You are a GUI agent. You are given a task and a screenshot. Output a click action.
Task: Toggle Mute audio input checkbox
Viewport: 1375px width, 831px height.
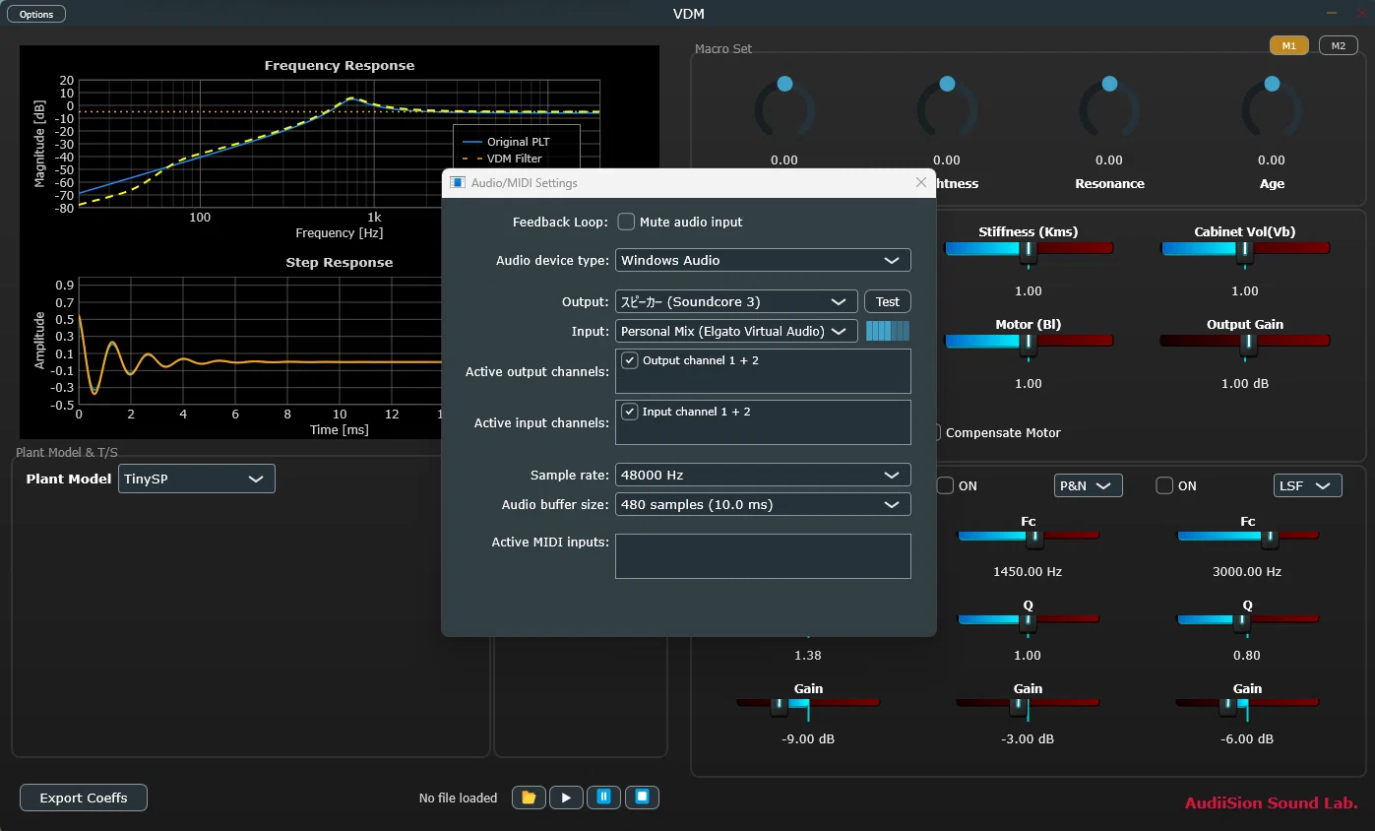point(626,222)
